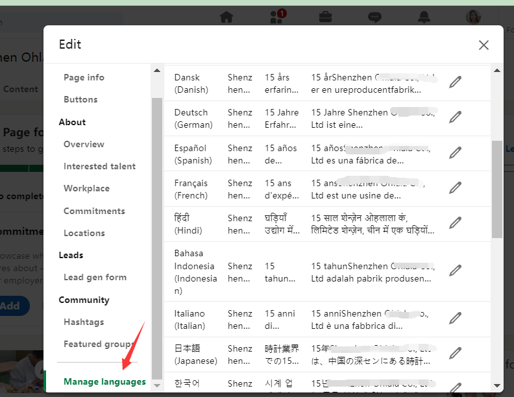The width and height of the screenshot is (514, 397).
Task: Edit the Español (Spanish) language entry
Action: 455,153
